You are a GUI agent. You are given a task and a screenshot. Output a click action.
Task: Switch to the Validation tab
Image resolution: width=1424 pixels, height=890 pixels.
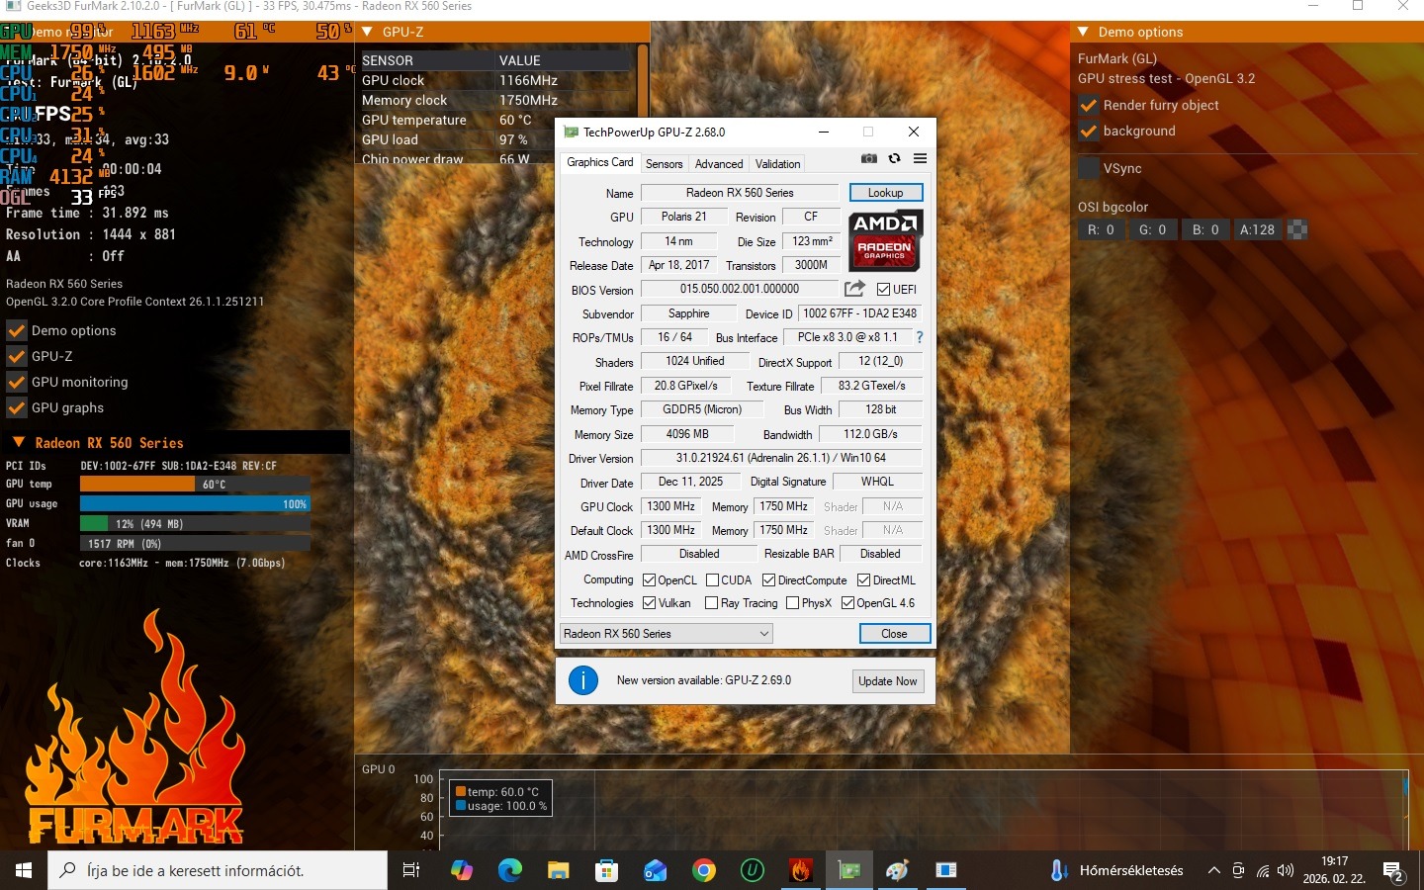(778, 164)
